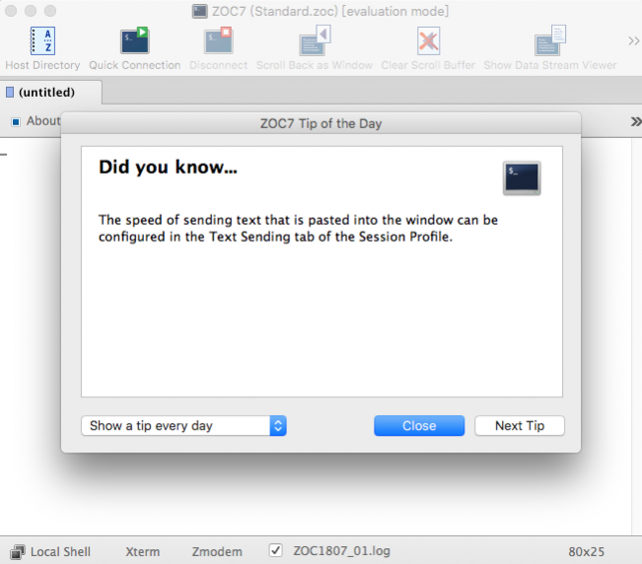
Task: Click the 'Did you know...' heading
Action: 168,167
